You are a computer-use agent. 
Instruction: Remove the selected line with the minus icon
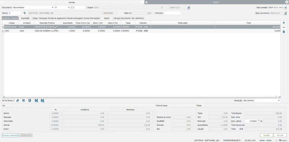tap(284, 27)
